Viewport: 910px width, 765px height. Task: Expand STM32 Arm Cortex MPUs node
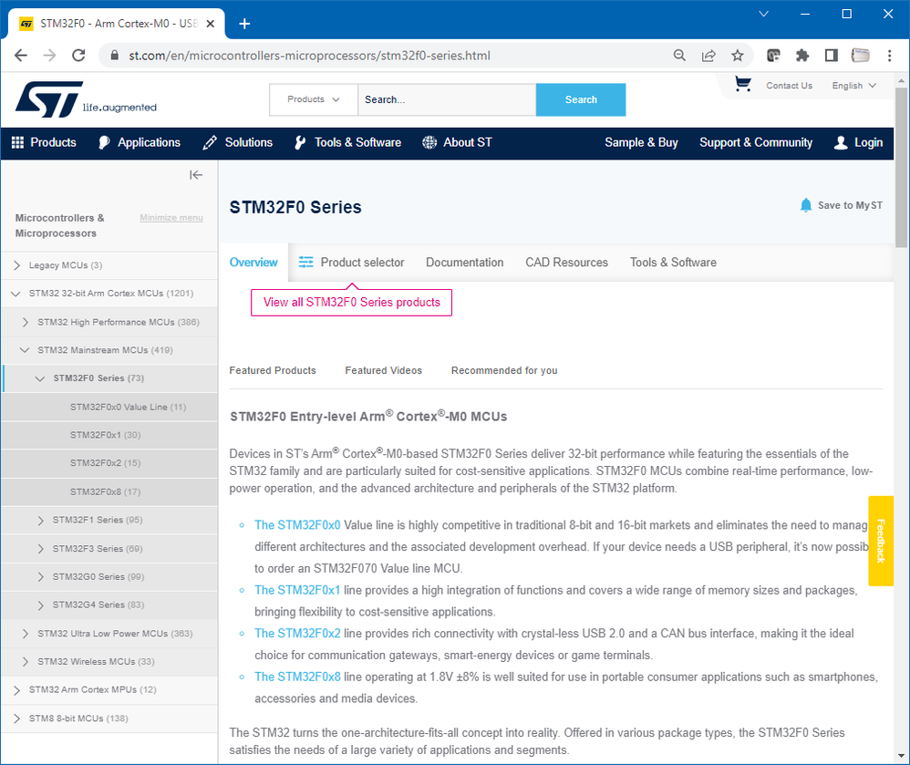pos(16,689)
